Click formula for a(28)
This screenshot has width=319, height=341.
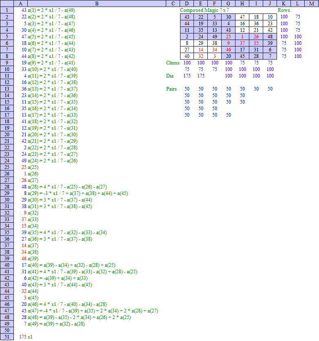click(x=67, y=186)
